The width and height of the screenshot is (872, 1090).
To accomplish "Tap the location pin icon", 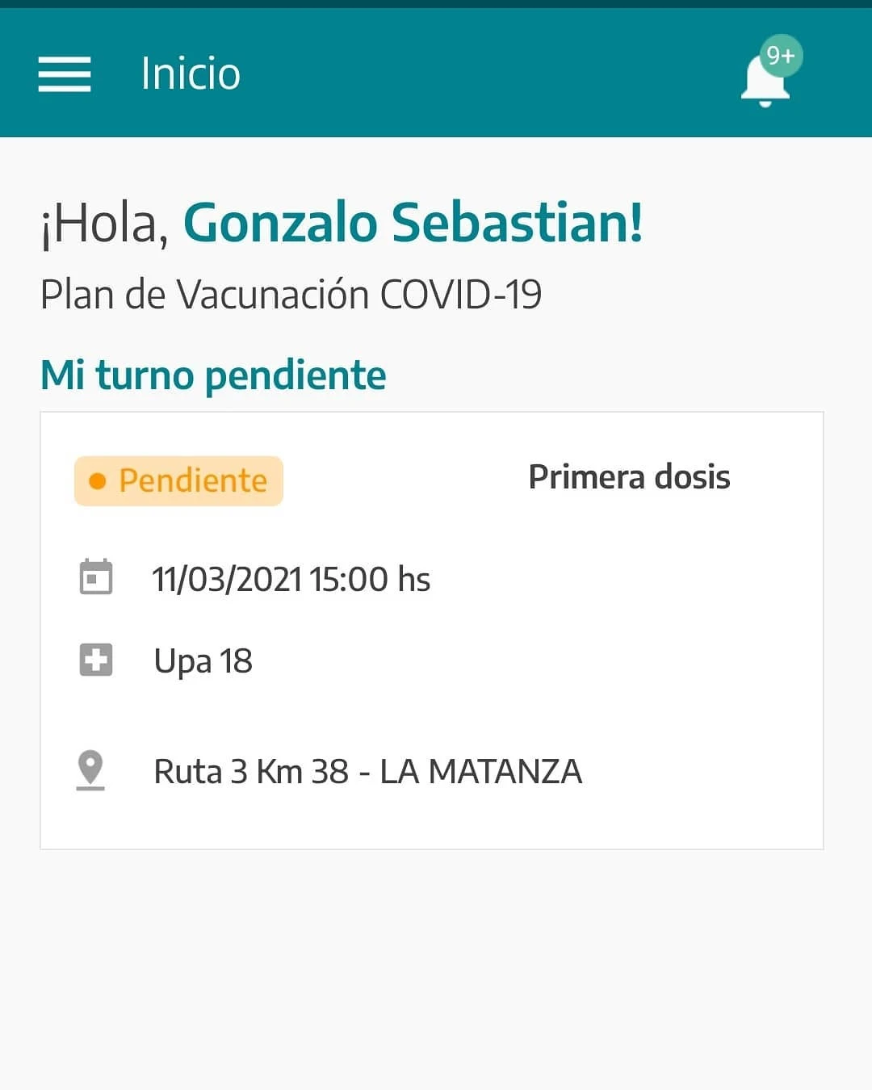I will [90, 769].
